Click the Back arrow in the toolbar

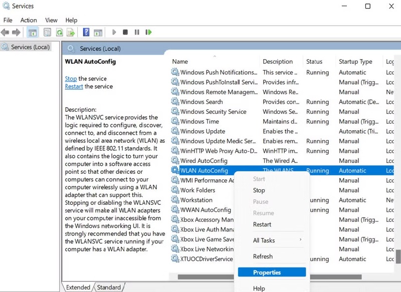pos(6,33)
